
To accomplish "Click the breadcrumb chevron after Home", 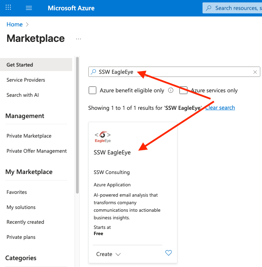I will 27,24.
